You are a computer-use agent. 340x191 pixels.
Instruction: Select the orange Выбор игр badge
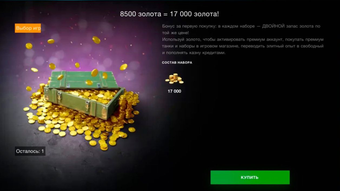pyautogui.click(x=28, y=28)
